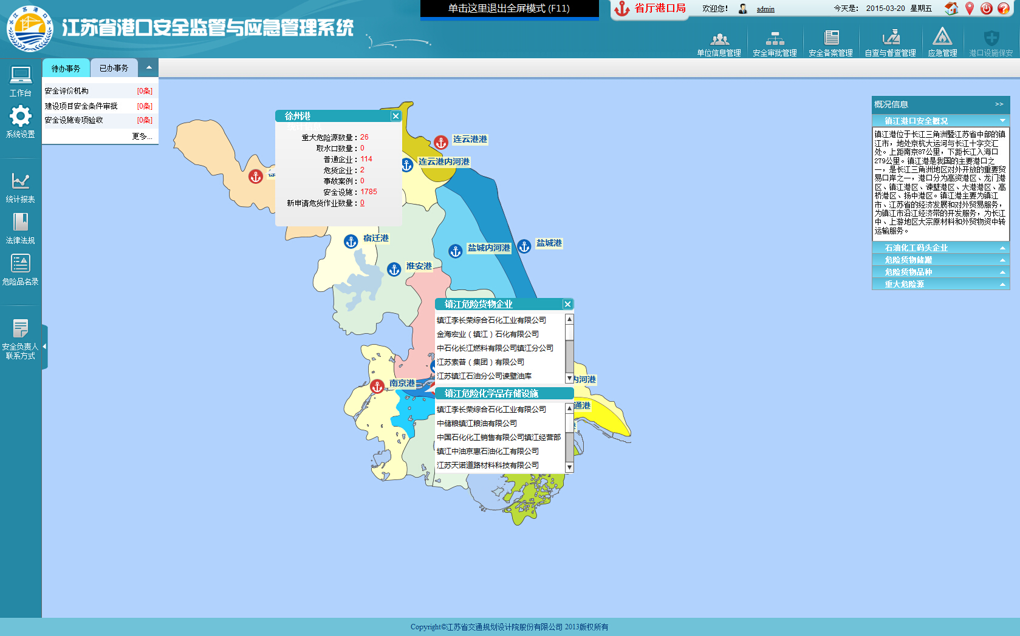1020x636 pixels.
Task: Close the 徐州港 info popup
Action: tap(395, 116)
